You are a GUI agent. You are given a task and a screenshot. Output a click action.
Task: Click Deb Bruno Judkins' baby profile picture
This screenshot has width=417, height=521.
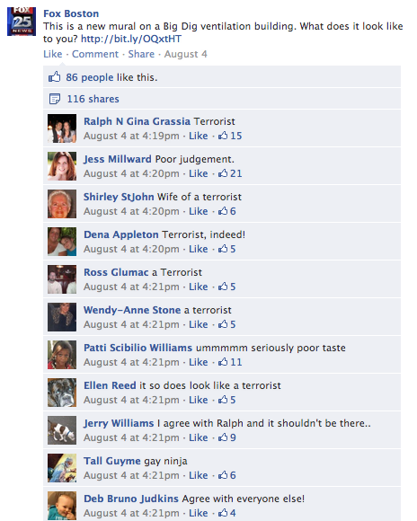tap(62, 506)
